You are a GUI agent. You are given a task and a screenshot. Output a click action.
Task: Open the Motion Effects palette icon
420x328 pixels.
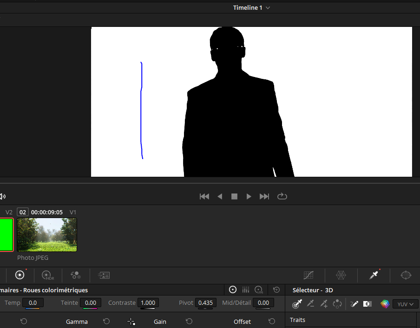point(104,275)
